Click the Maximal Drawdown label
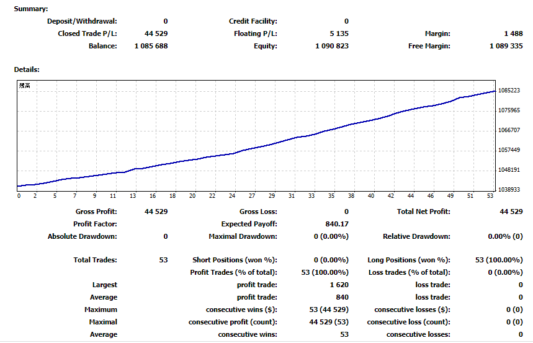The image size is (533, 343). point(243,236)
